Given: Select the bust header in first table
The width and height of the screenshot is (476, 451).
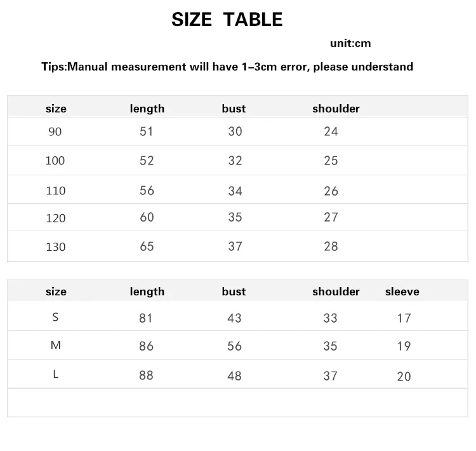Looking at the screenshot, I should coord(234,109).
